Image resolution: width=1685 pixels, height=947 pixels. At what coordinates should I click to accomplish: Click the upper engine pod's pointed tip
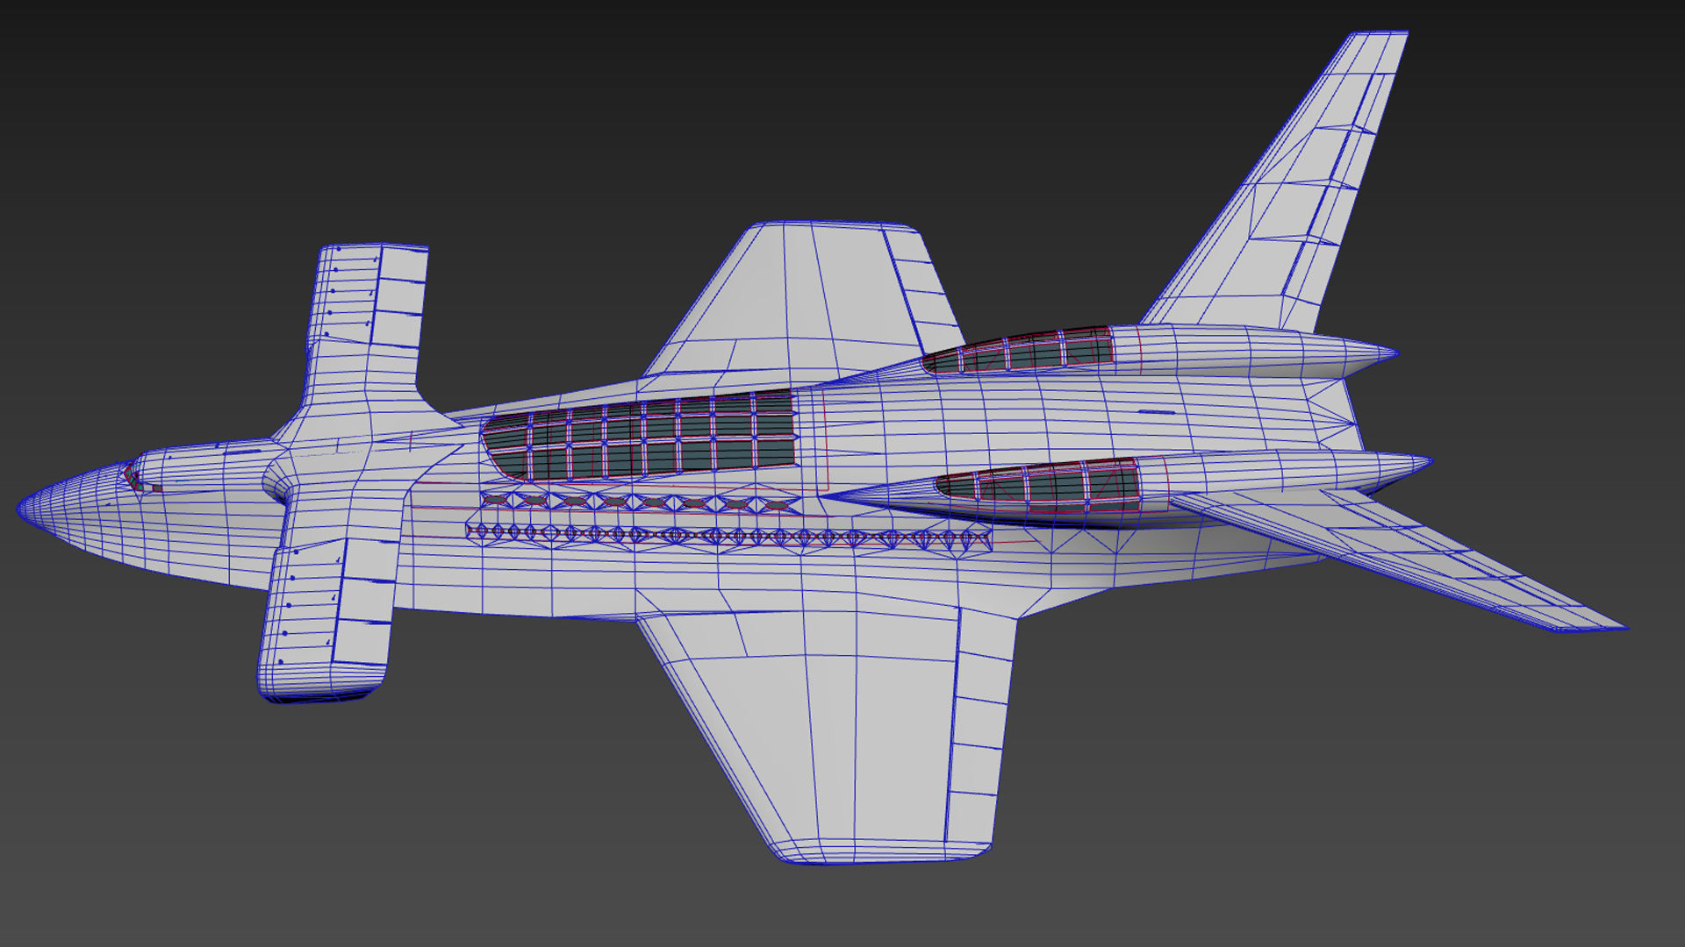(x=1387, y=354)
